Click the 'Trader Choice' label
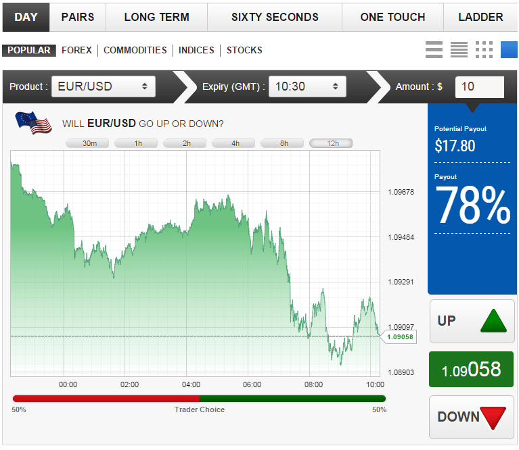 click(200, 409)
